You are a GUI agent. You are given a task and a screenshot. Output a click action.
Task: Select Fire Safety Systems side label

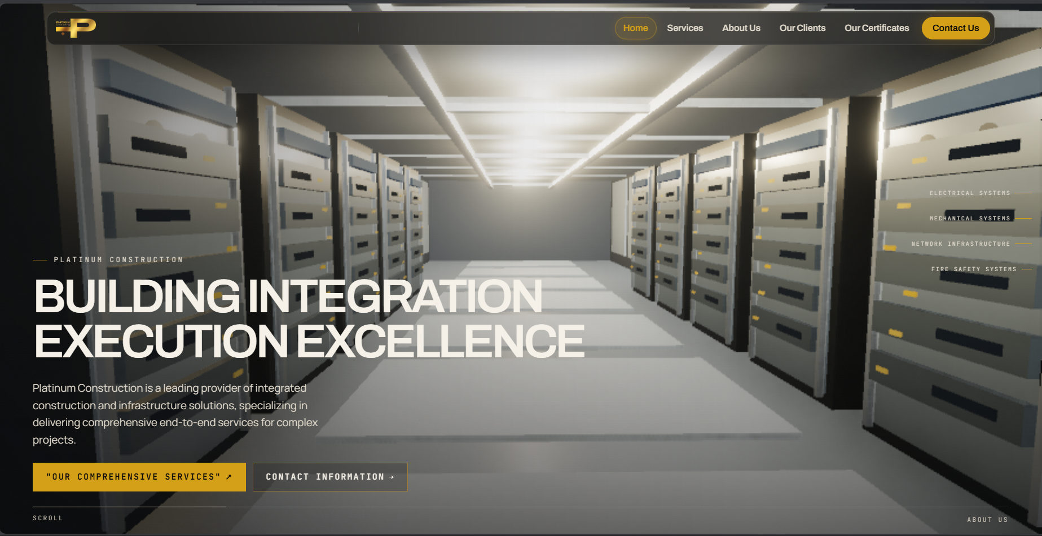974,269
